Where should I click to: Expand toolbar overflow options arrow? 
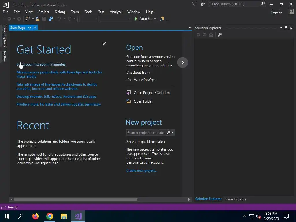167,20
